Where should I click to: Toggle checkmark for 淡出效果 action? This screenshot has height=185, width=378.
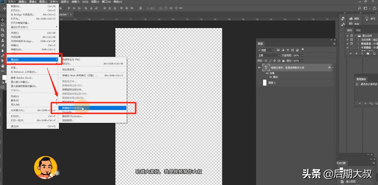pos(348,40)
